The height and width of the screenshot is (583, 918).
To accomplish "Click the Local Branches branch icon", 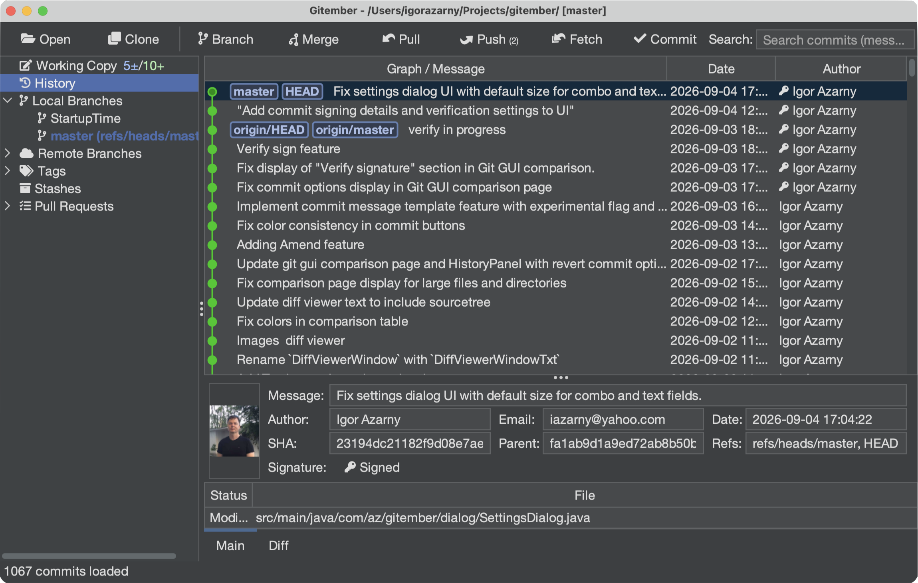I will [24, 101].
